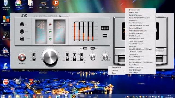Image resolution: width=175 pixels, height=98 pixels.
Task: Open the orange AIMP taskbar icon
Action: (74, 96)
